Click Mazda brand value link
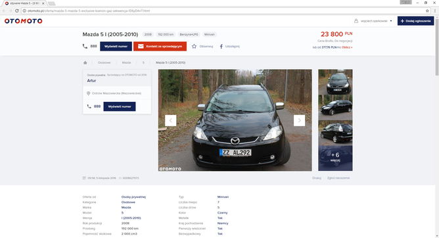Screen dimensions: 439x238 pos(126,208)
